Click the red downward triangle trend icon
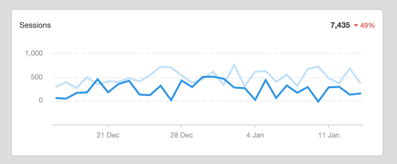The height and width of the screenshot is (164, 397). pyautogui.click(x=356, y=26)
